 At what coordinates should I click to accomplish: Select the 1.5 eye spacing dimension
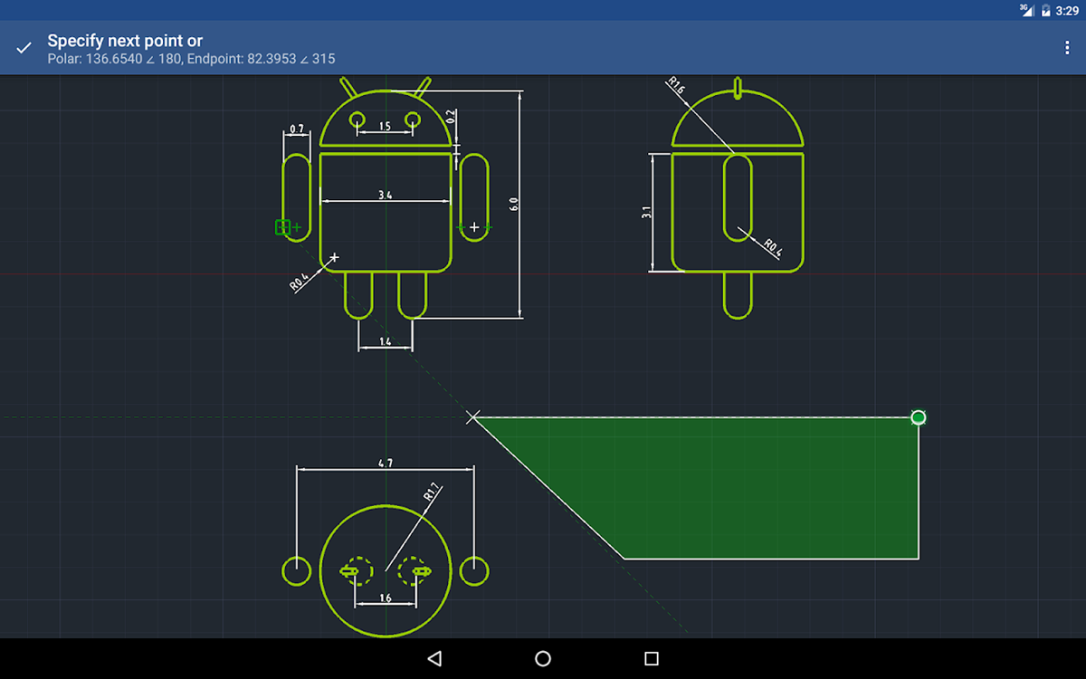pos(385,127)
